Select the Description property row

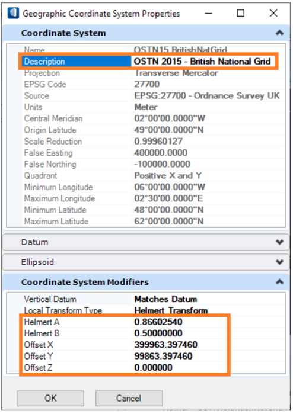tap(148, 61)
